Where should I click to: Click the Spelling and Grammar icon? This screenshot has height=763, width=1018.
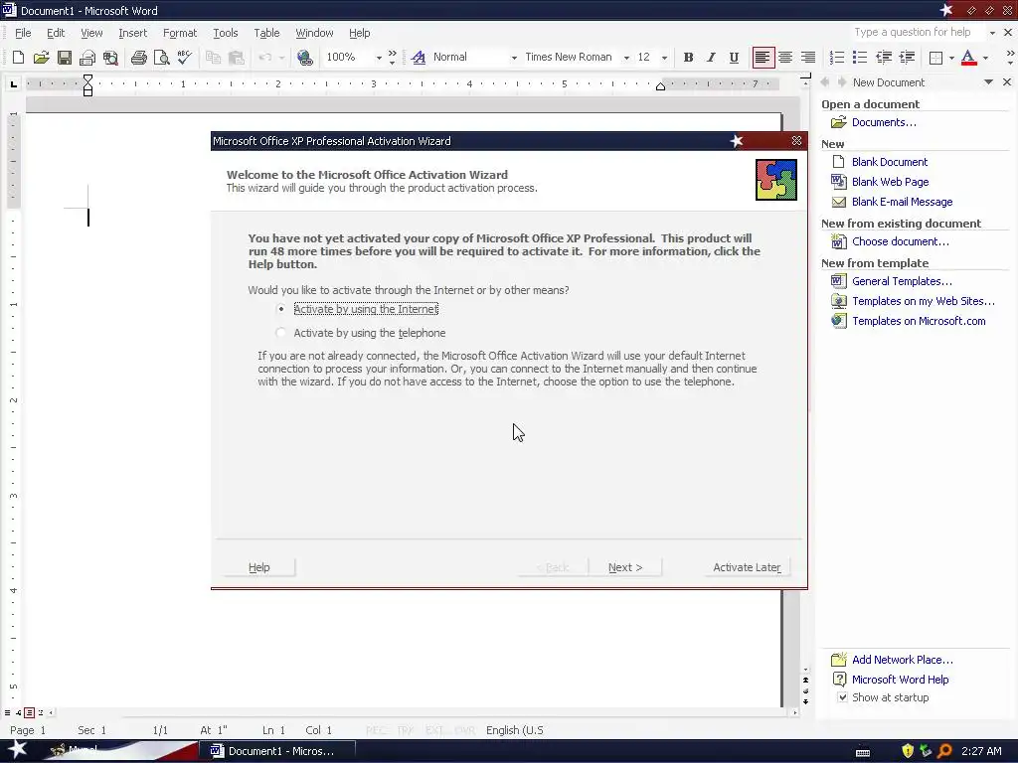[184, 57]
